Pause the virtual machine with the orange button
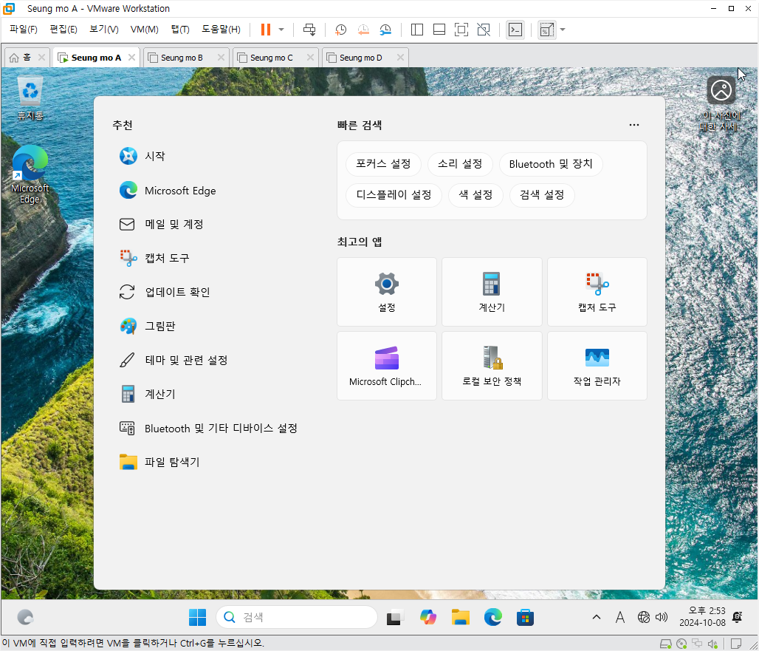The image size is (759, 651). [x=265, y=30]
